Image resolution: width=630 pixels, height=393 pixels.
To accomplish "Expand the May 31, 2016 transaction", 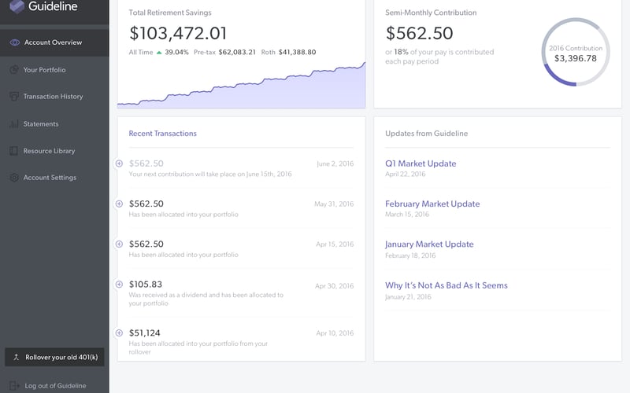I will pyautogui.click(x=119, y=204).
